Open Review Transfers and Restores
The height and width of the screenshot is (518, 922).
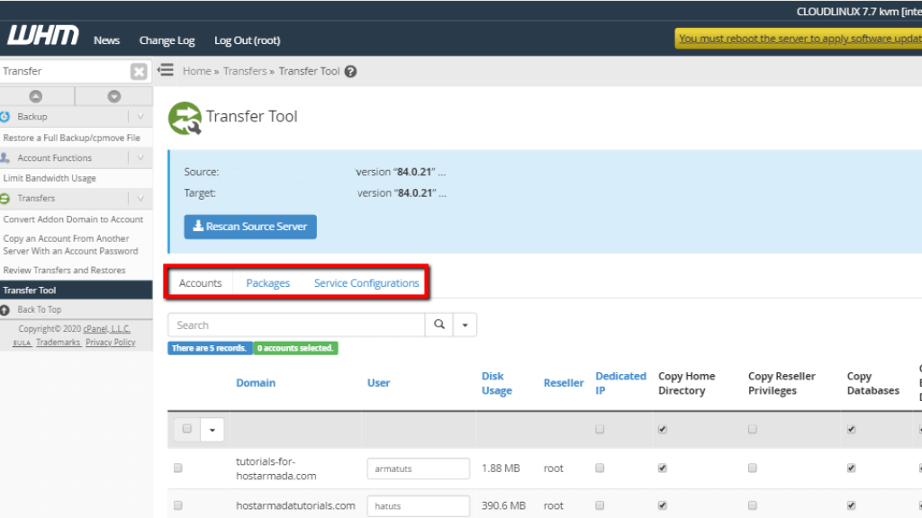tap(64, 270)
